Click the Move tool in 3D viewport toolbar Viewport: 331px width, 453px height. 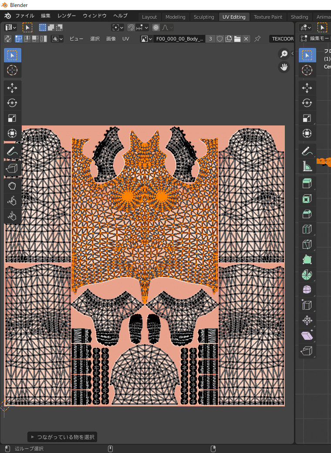(x=307, y=88)
